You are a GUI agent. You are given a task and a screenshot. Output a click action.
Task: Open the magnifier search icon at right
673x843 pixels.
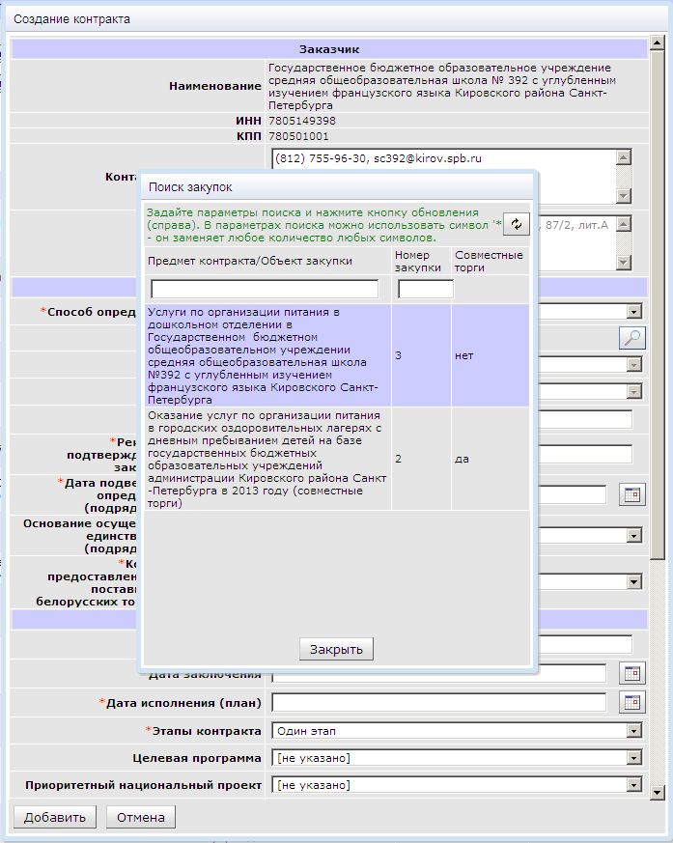coord(632,338)
